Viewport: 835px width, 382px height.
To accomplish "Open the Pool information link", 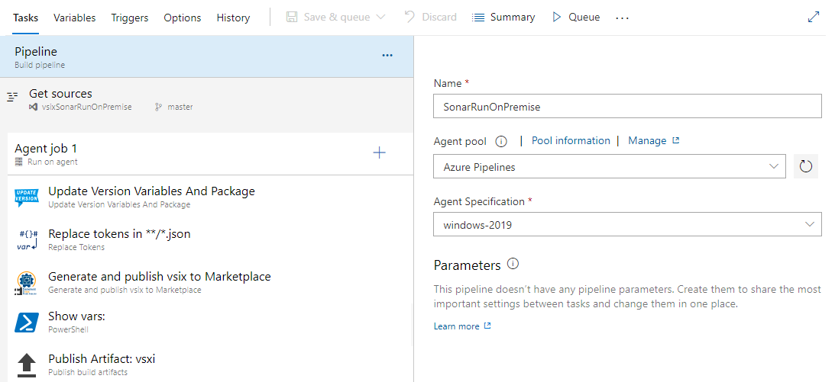I will [571, 141].
